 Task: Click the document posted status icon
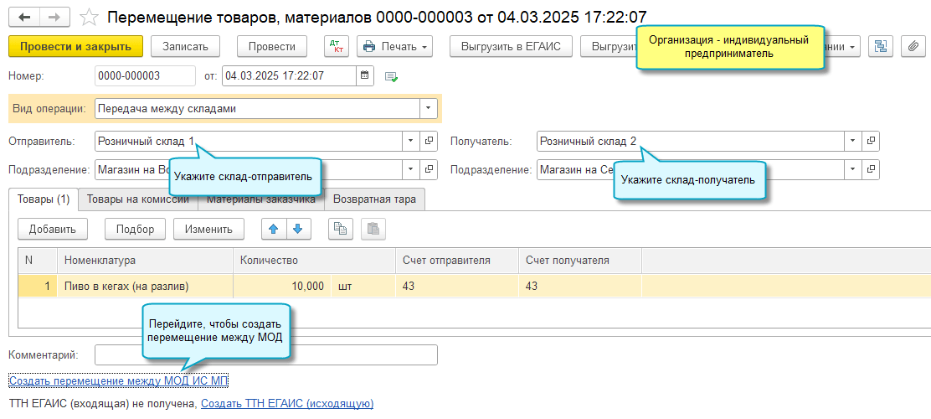pos(391,76)
